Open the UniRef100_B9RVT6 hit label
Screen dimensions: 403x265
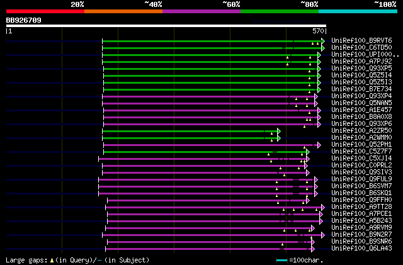[x=361, y=41]
